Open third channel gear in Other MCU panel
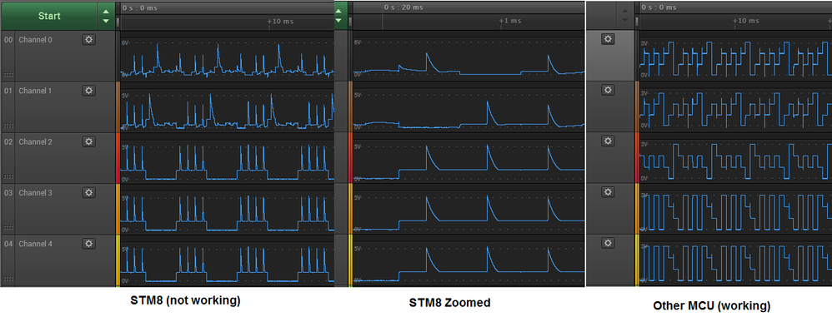Image resolution: width=832 pixels, height=317 pixels. 608,141
